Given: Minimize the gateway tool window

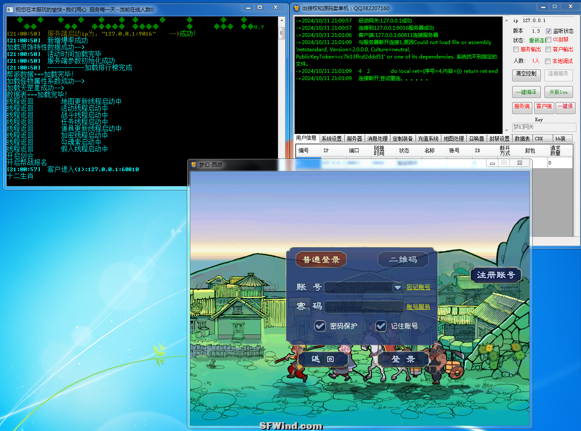Looking at the screenshot, I should click(543, 7).
